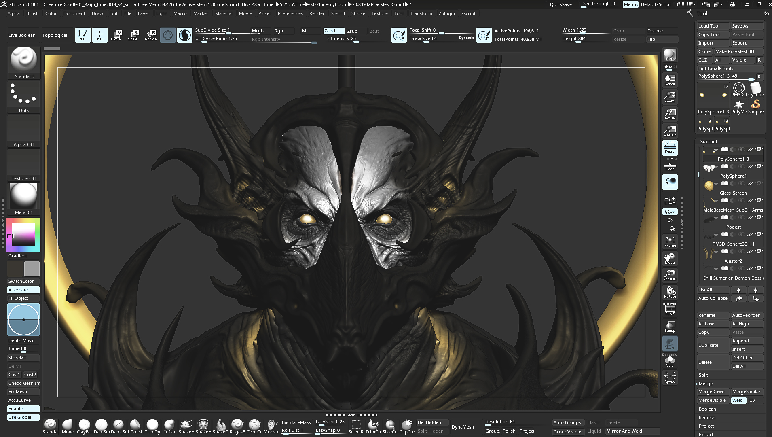This screenshot has width=772, height=437.
Task: Set canvas to Actual size
Action: coord(670,114)
